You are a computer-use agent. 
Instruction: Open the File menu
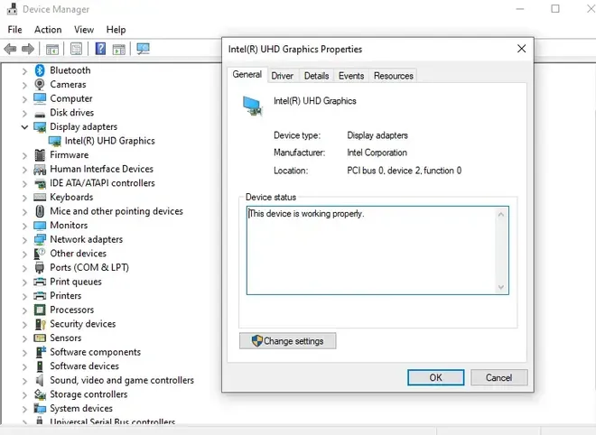14,30
